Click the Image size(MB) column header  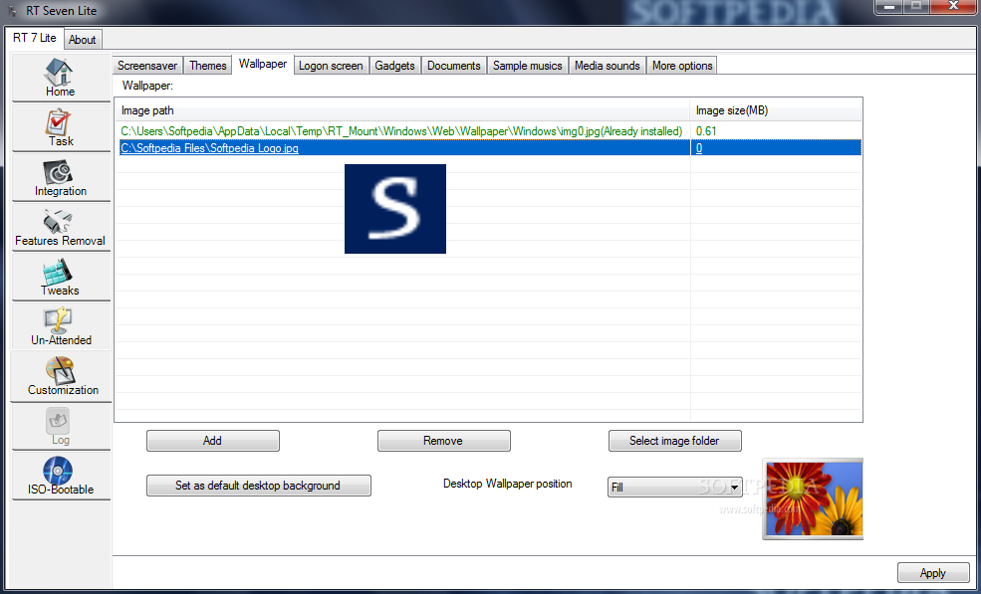(775, 110)
